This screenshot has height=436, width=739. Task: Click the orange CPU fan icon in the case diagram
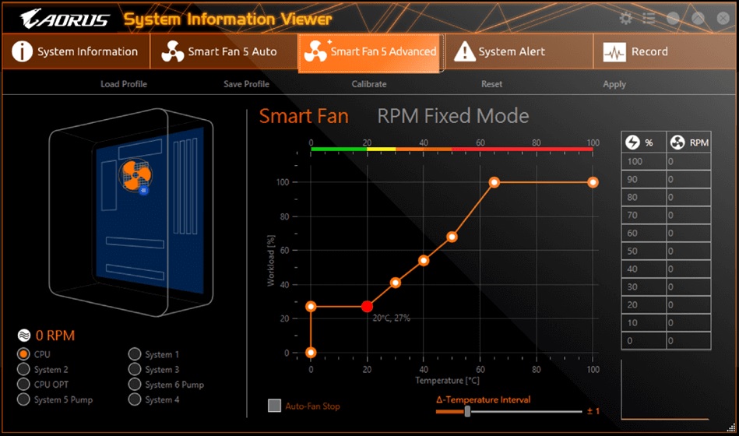pyautogui.click(x=135, y=175)
